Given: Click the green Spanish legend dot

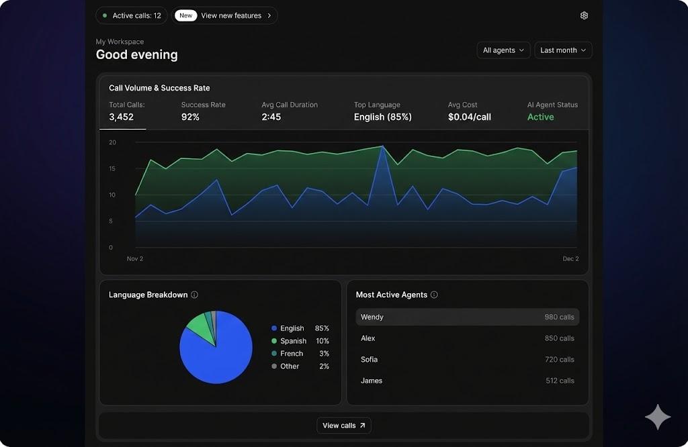Looking at the screenshot, I should point(274,340).
